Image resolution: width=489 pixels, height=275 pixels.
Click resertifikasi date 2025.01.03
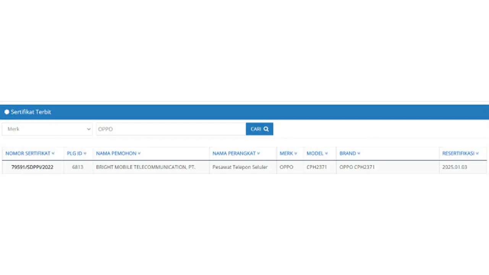point(455,167)
